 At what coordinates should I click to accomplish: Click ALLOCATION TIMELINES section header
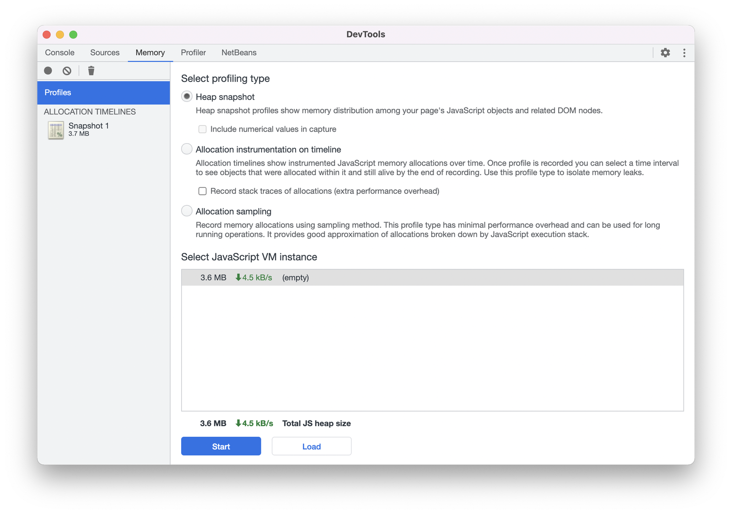pos(90,112)
